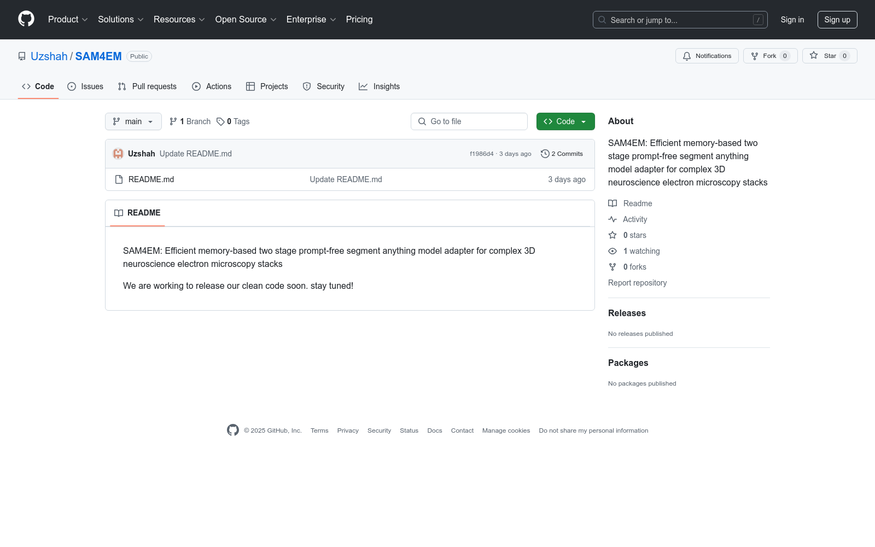Open the Activity link in About
Viewport: 875px width, 547px height.
pyautogui.click(x=628, y=219)
